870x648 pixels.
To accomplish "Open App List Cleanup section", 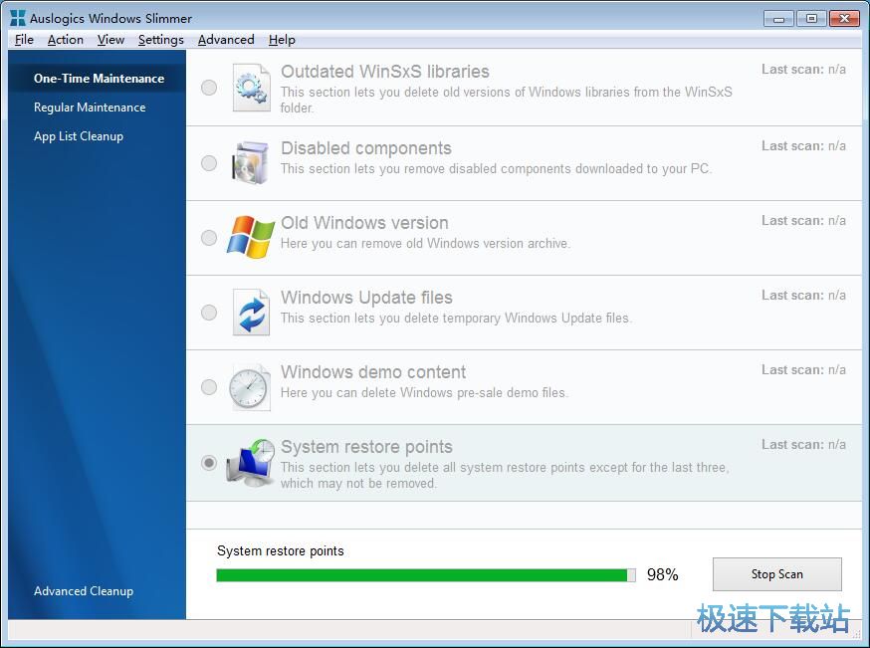I will [79, 136].
